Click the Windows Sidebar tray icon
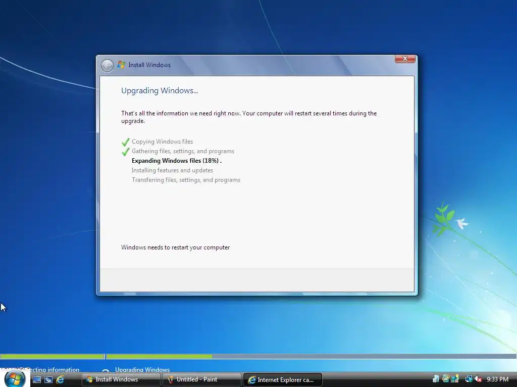This screenshot has width=517, height=387. pyautogui.click(x=455, y=379)
